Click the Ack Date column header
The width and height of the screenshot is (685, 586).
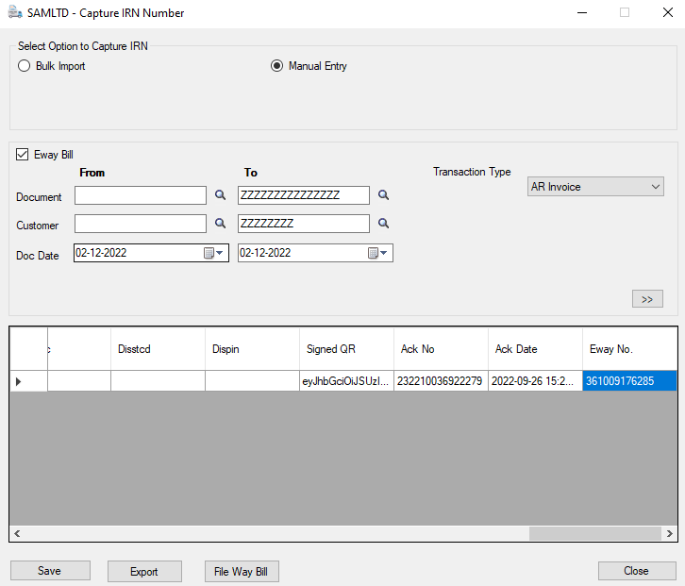(535, 349)
